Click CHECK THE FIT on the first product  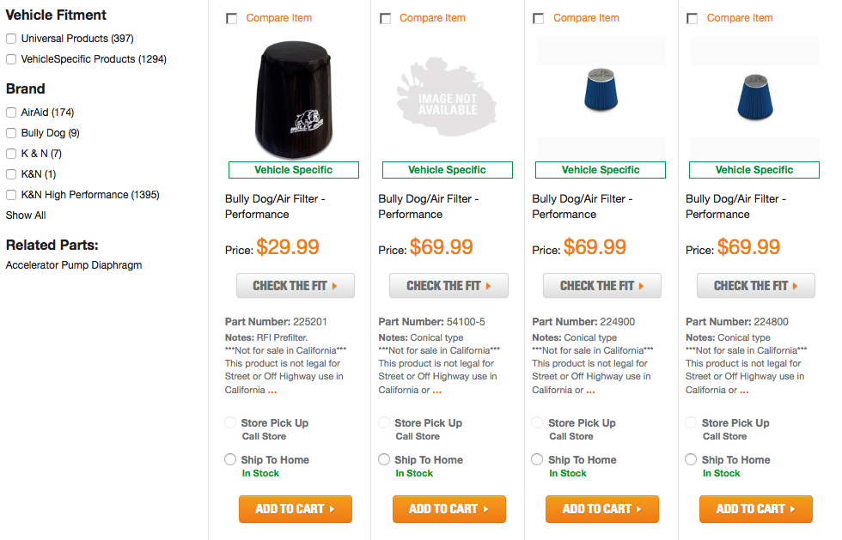click(x=296, y=285)
